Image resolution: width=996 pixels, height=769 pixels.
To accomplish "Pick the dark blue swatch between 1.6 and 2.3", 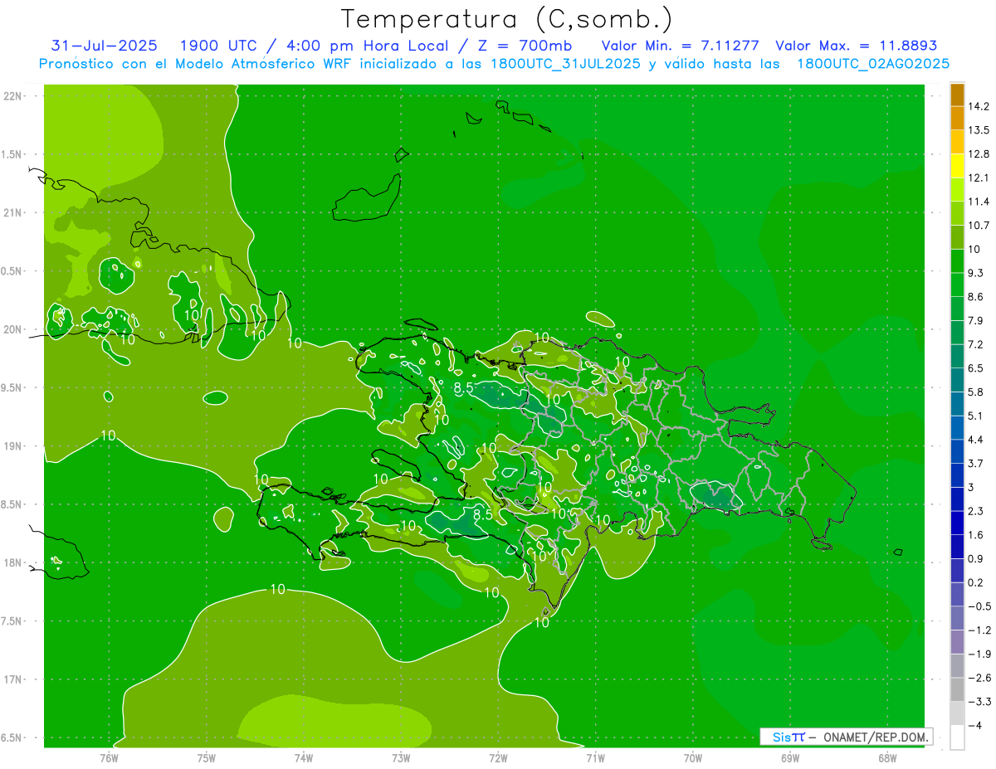I will click(x=957, y=523).
